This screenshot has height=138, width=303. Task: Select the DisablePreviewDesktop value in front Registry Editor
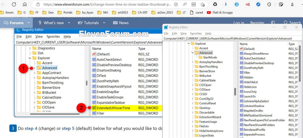pyautogui.click(x=259, y=63)
